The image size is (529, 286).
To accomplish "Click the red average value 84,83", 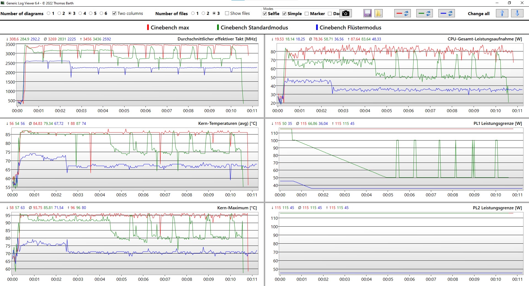I will 38,123.
